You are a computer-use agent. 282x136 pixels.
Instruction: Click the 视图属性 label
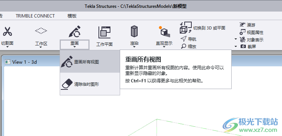255,32
